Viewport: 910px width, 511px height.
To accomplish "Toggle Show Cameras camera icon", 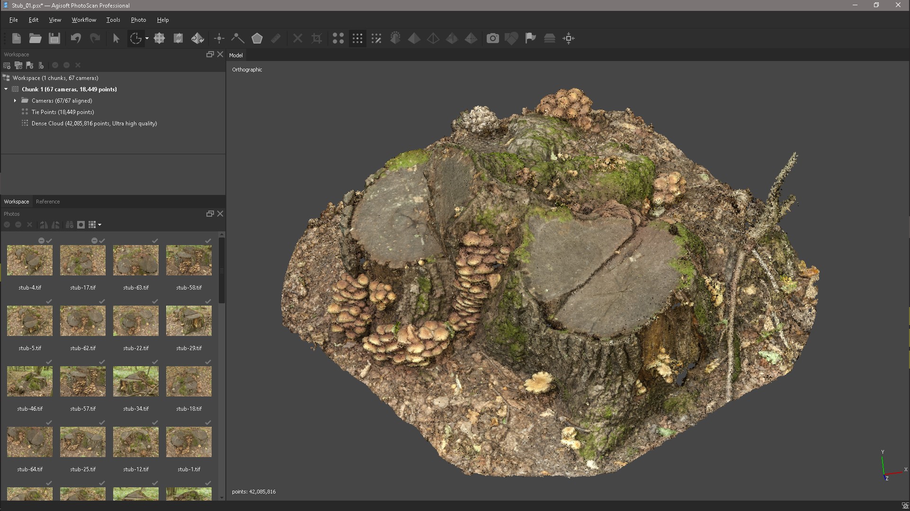I will (492, 38).
